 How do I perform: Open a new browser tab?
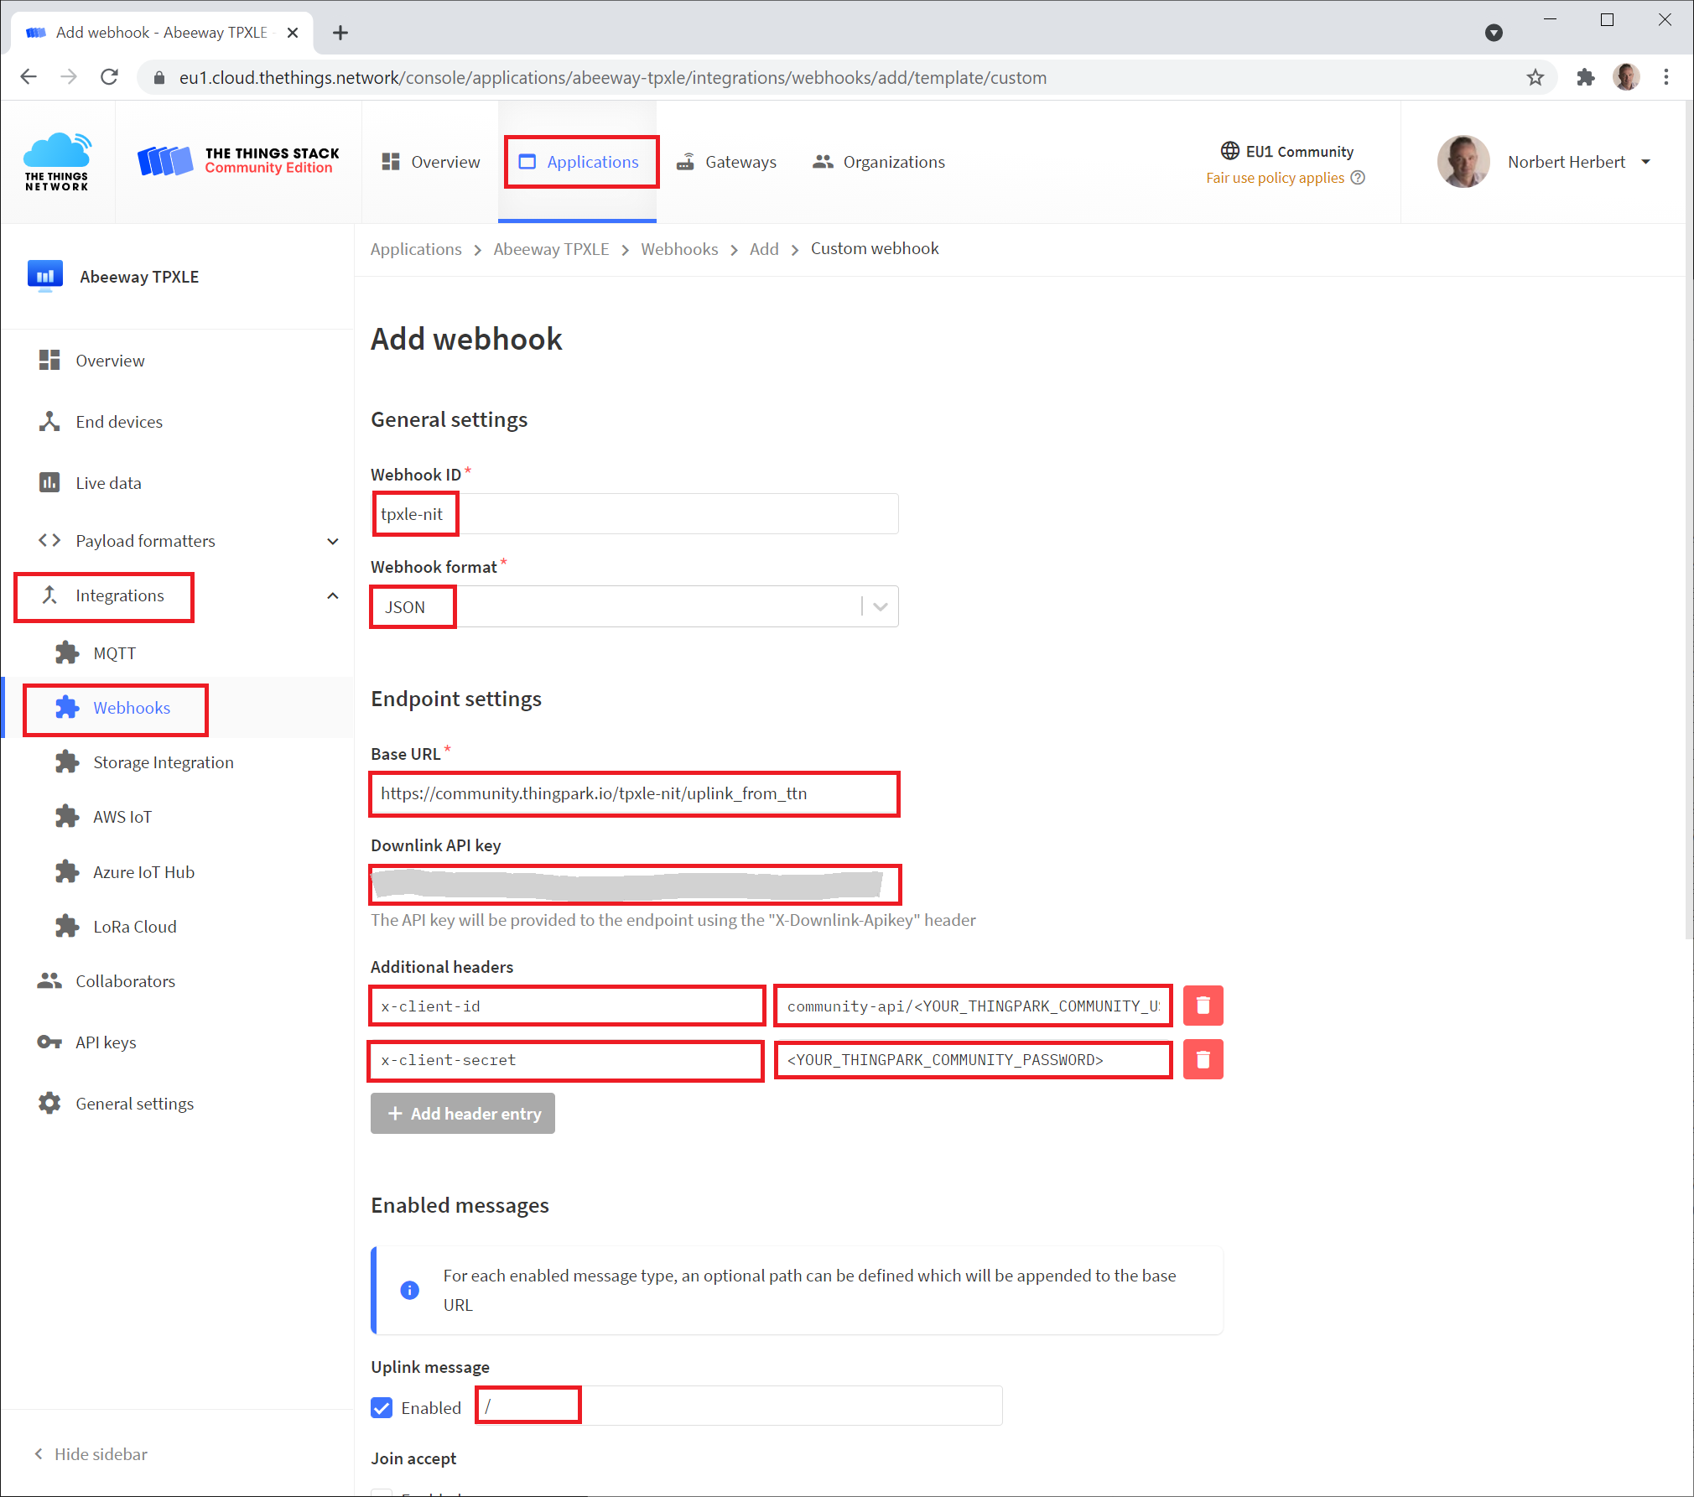(x=340, y=33)
